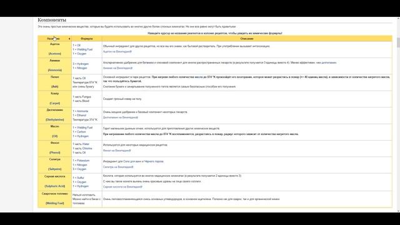Open Nitrogen link in Saltpetre formula
Image resolution: width=400 pixels, height=225 pixels.
(x=82, y=165)
